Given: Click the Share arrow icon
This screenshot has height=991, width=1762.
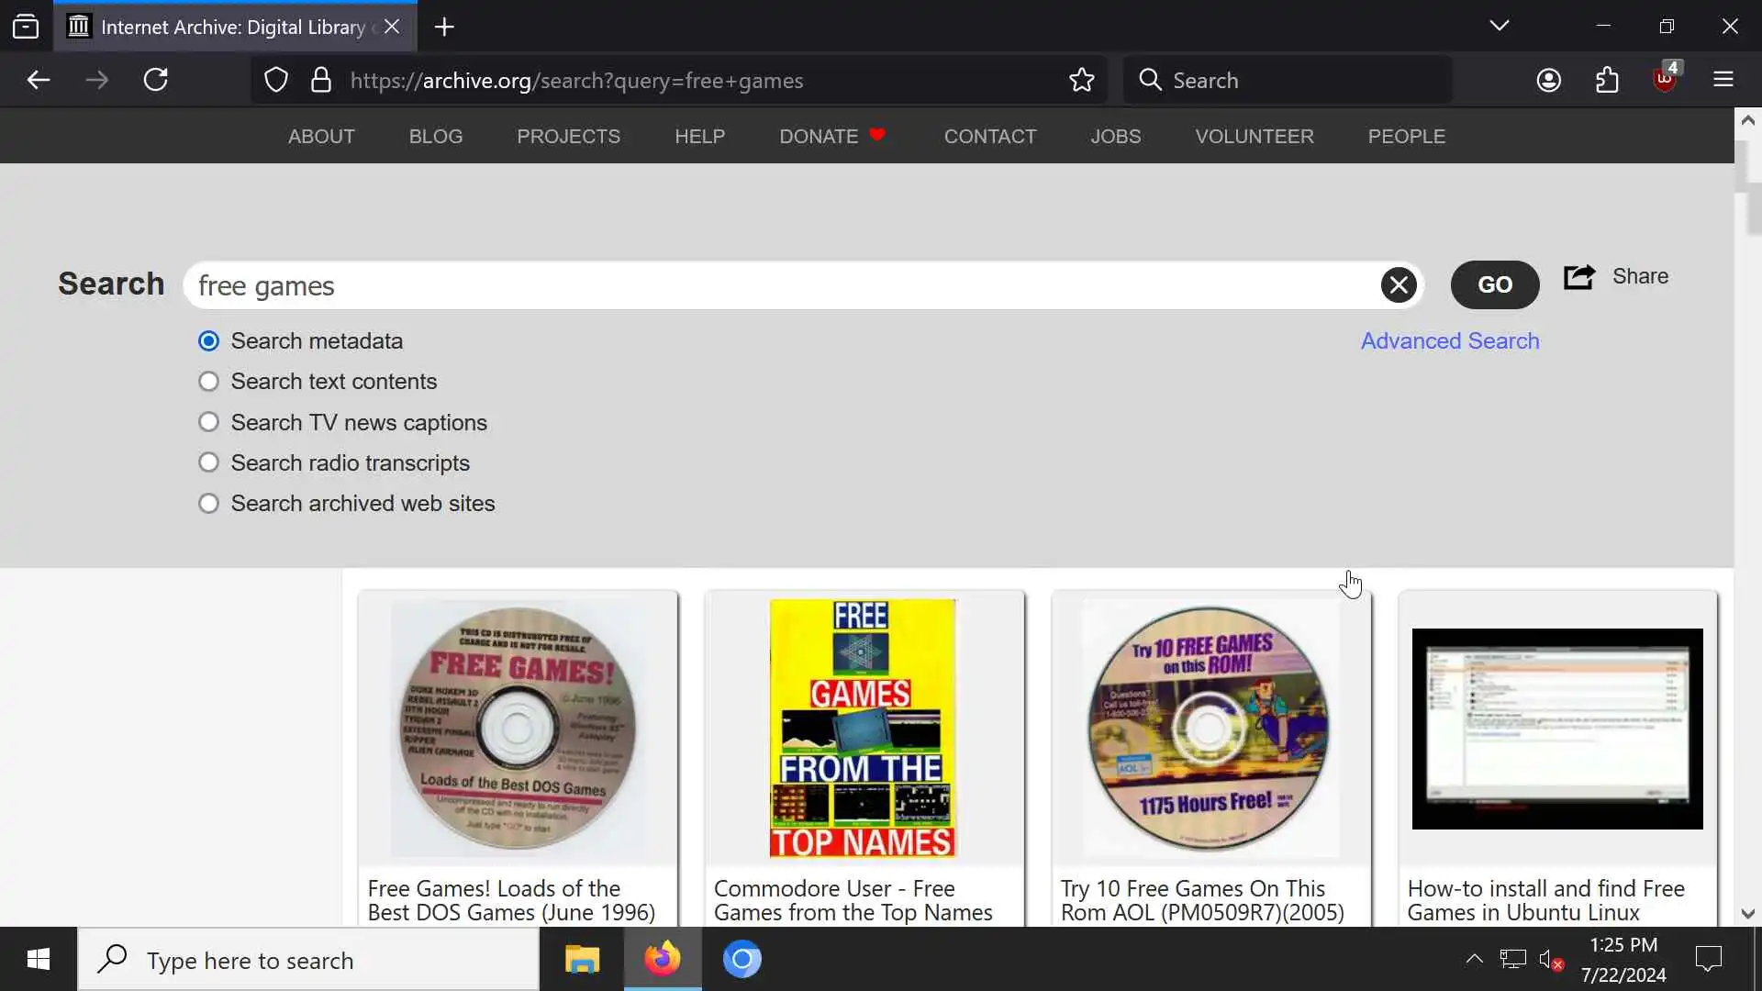Looking at the screenshot, I should coord(1578,277).
